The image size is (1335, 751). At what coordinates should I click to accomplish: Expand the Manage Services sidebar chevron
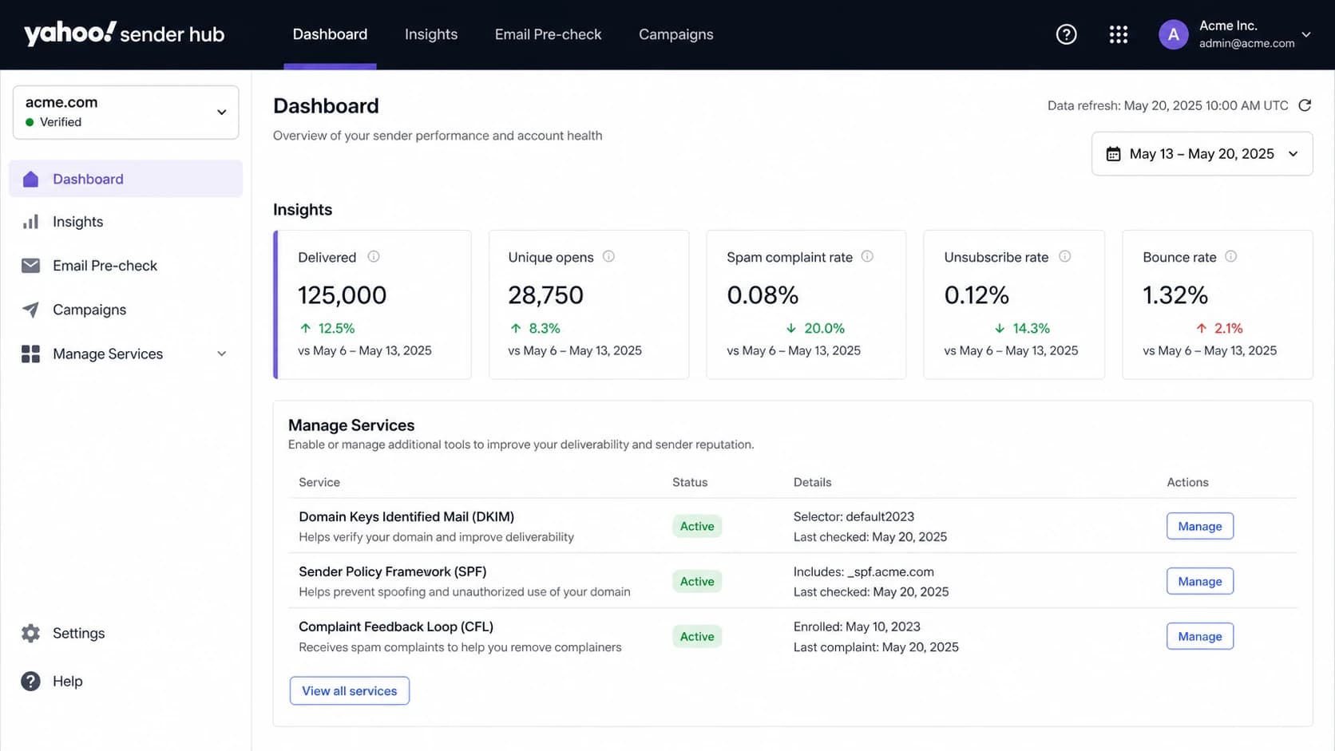point(222,354)
